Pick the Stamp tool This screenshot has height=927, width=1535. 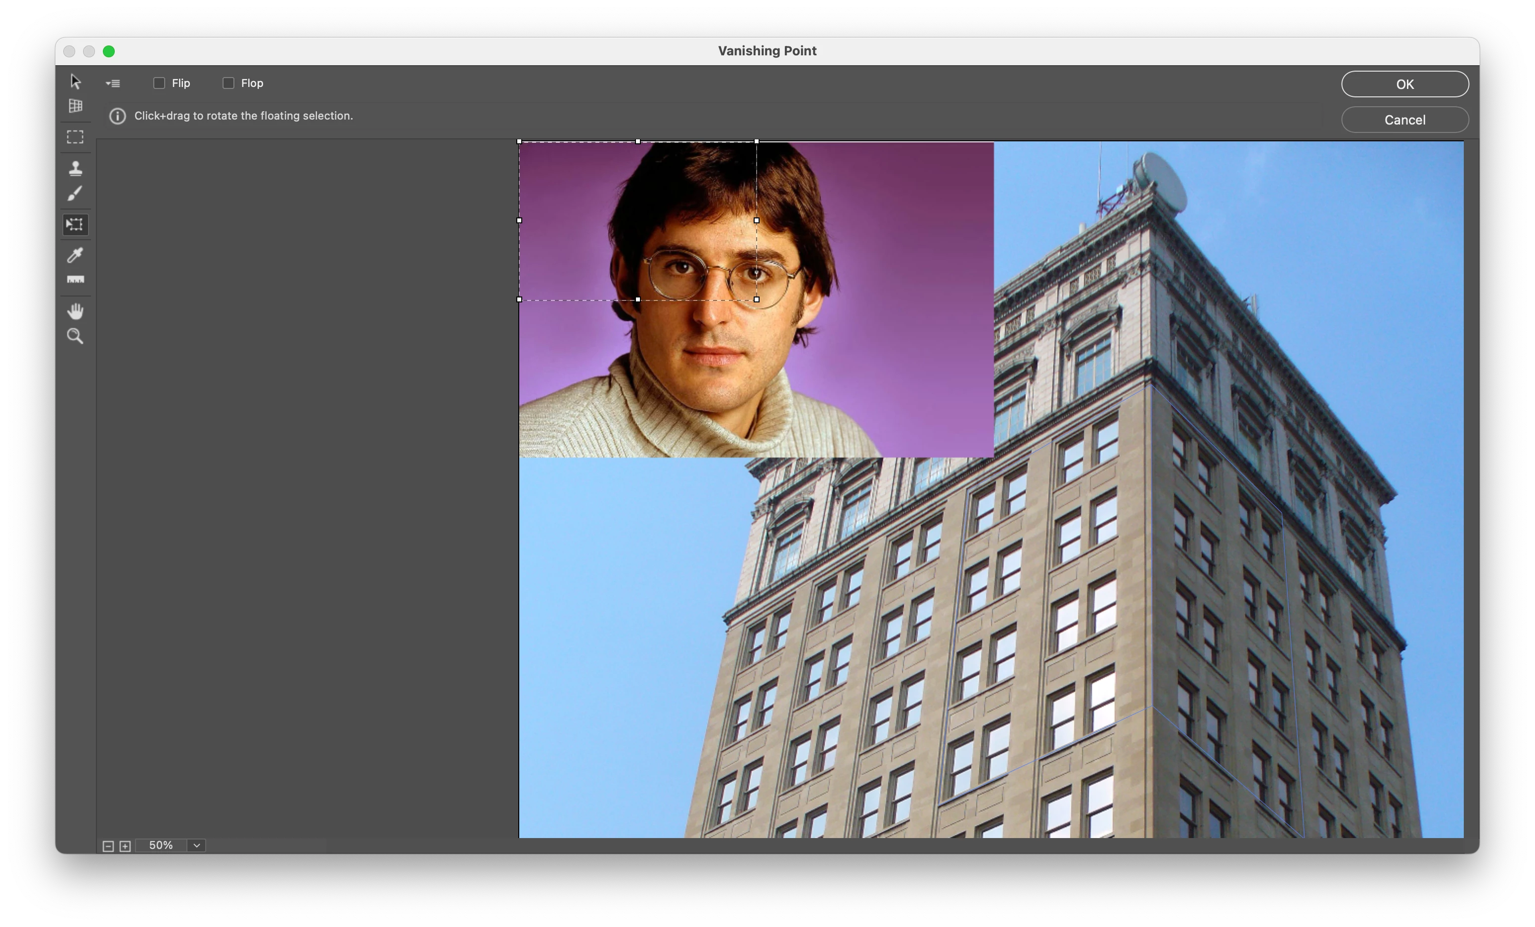[x=75, y=168]
